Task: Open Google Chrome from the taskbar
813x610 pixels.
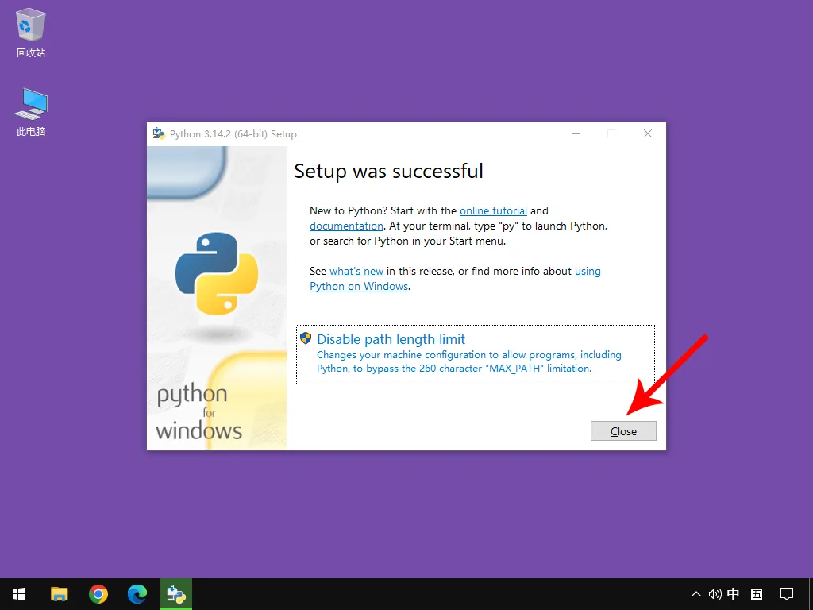Action: pyautogui.click(x=98, y=594)
